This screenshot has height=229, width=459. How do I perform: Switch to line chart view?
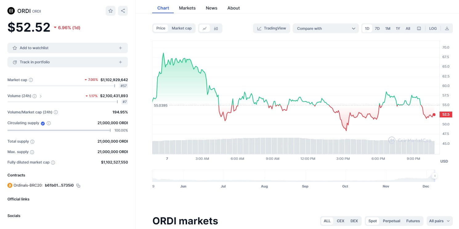(205, 28)
